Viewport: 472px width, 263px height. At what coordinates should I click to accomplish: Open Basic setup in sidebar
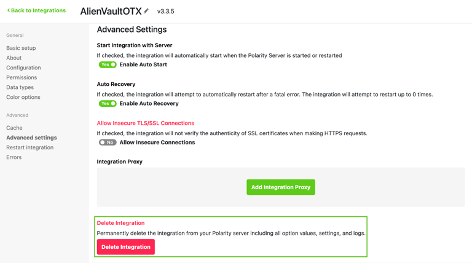[x=21, y=48]
